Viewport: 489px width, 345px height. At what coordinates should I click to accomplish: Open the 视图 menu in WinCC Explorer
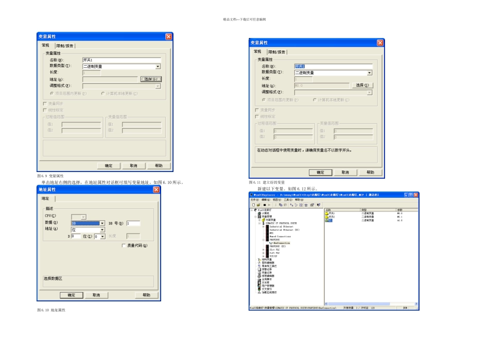[277, 200]
